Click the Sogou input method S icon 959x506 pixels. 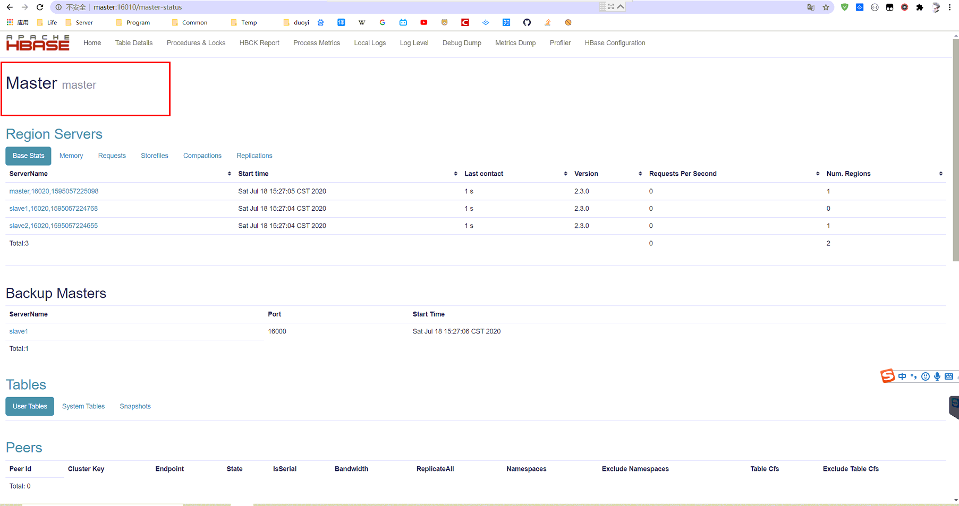(888, 376)
